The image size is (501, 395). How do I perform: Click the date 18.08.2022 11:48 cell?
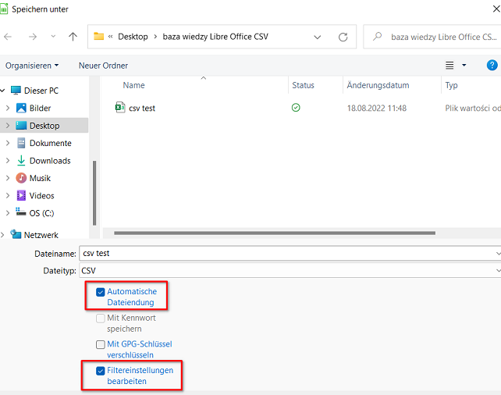click(377, 109)
